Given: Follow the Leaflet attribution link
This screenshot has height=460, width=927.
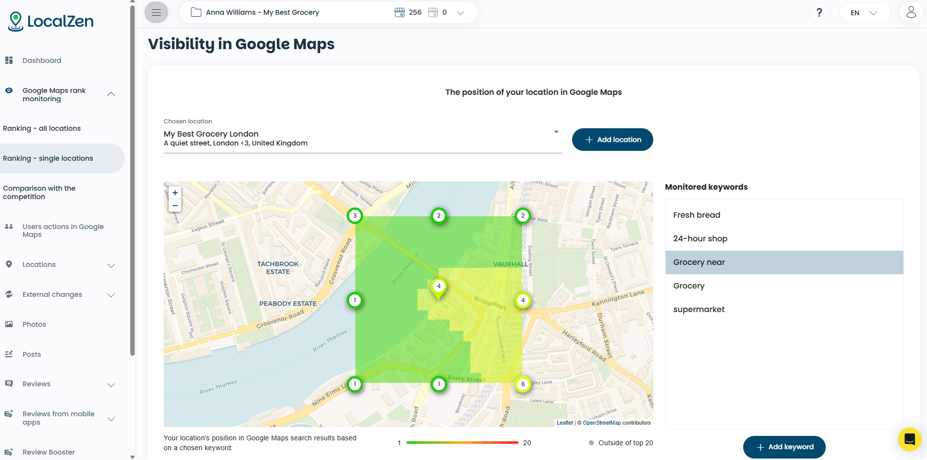Looking at the screenshot, I should [565, 423].
